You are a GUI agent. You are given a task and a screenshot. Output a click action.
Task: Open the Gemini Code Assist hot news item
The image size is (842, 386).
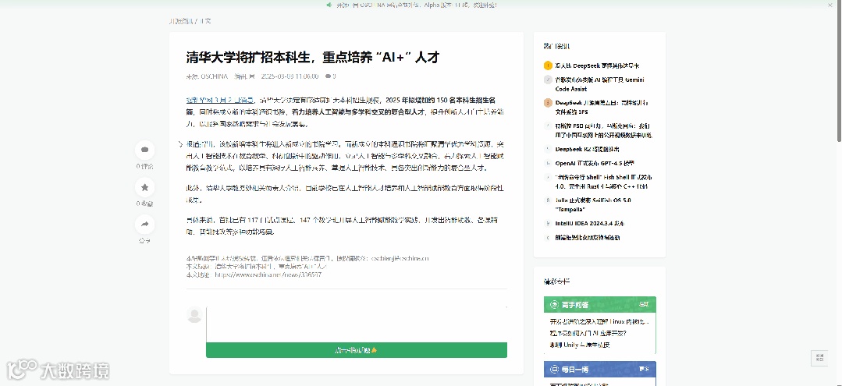(600, 84)
